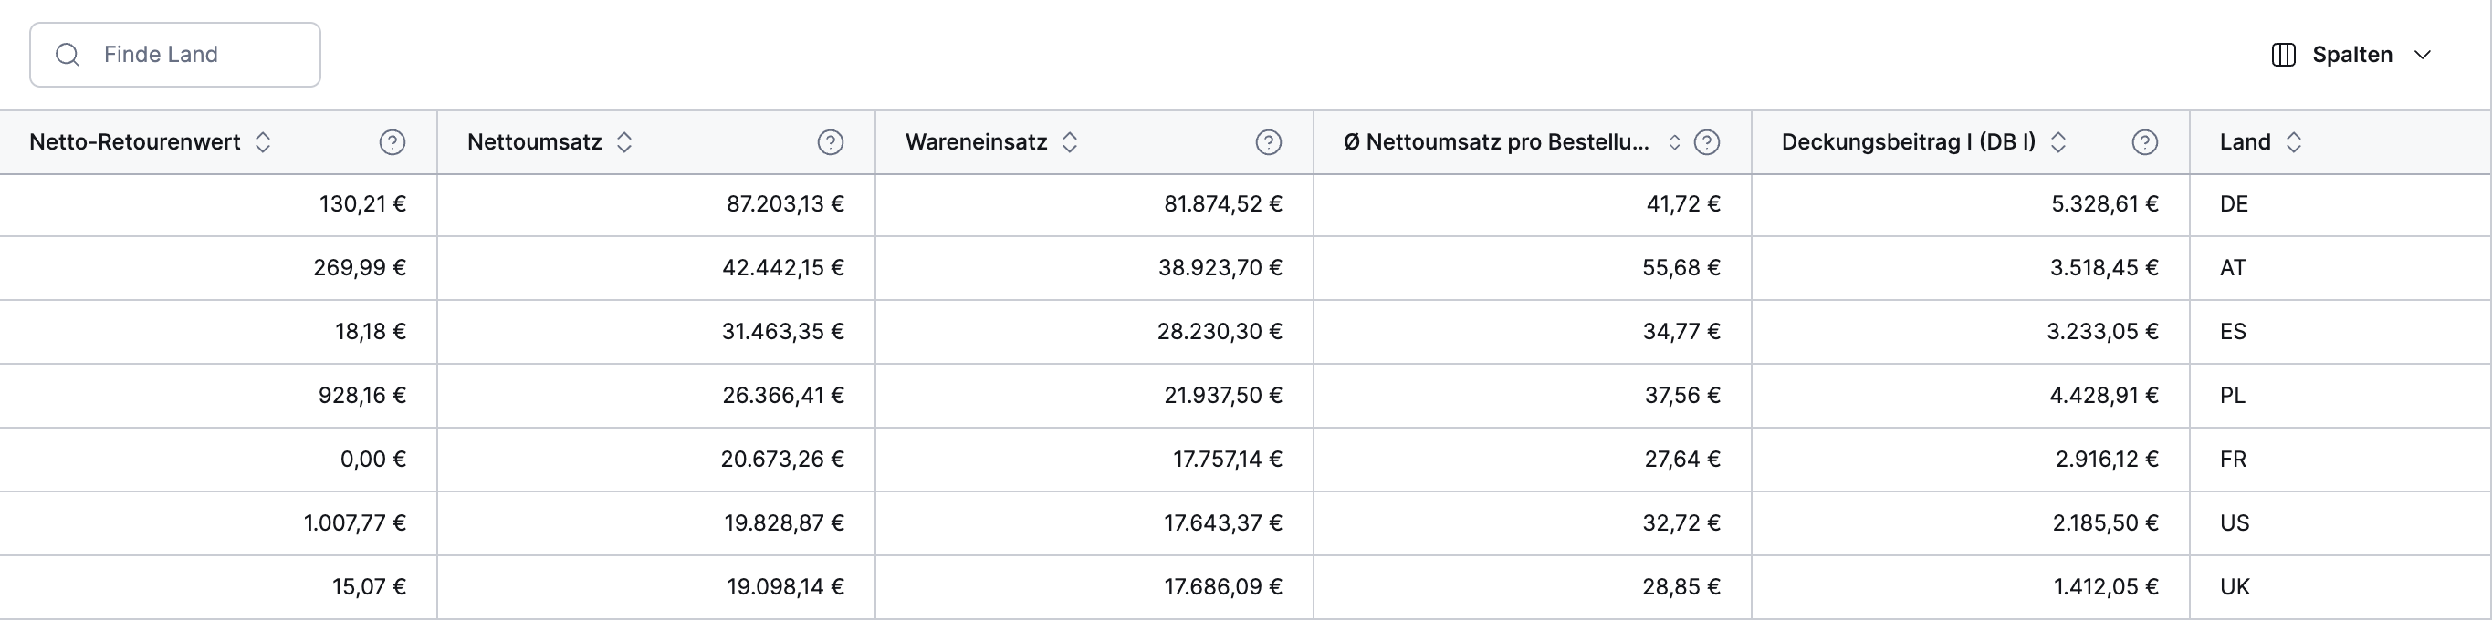Click the help icon next to Netto-Retourenwert

(x=392, y=142)
